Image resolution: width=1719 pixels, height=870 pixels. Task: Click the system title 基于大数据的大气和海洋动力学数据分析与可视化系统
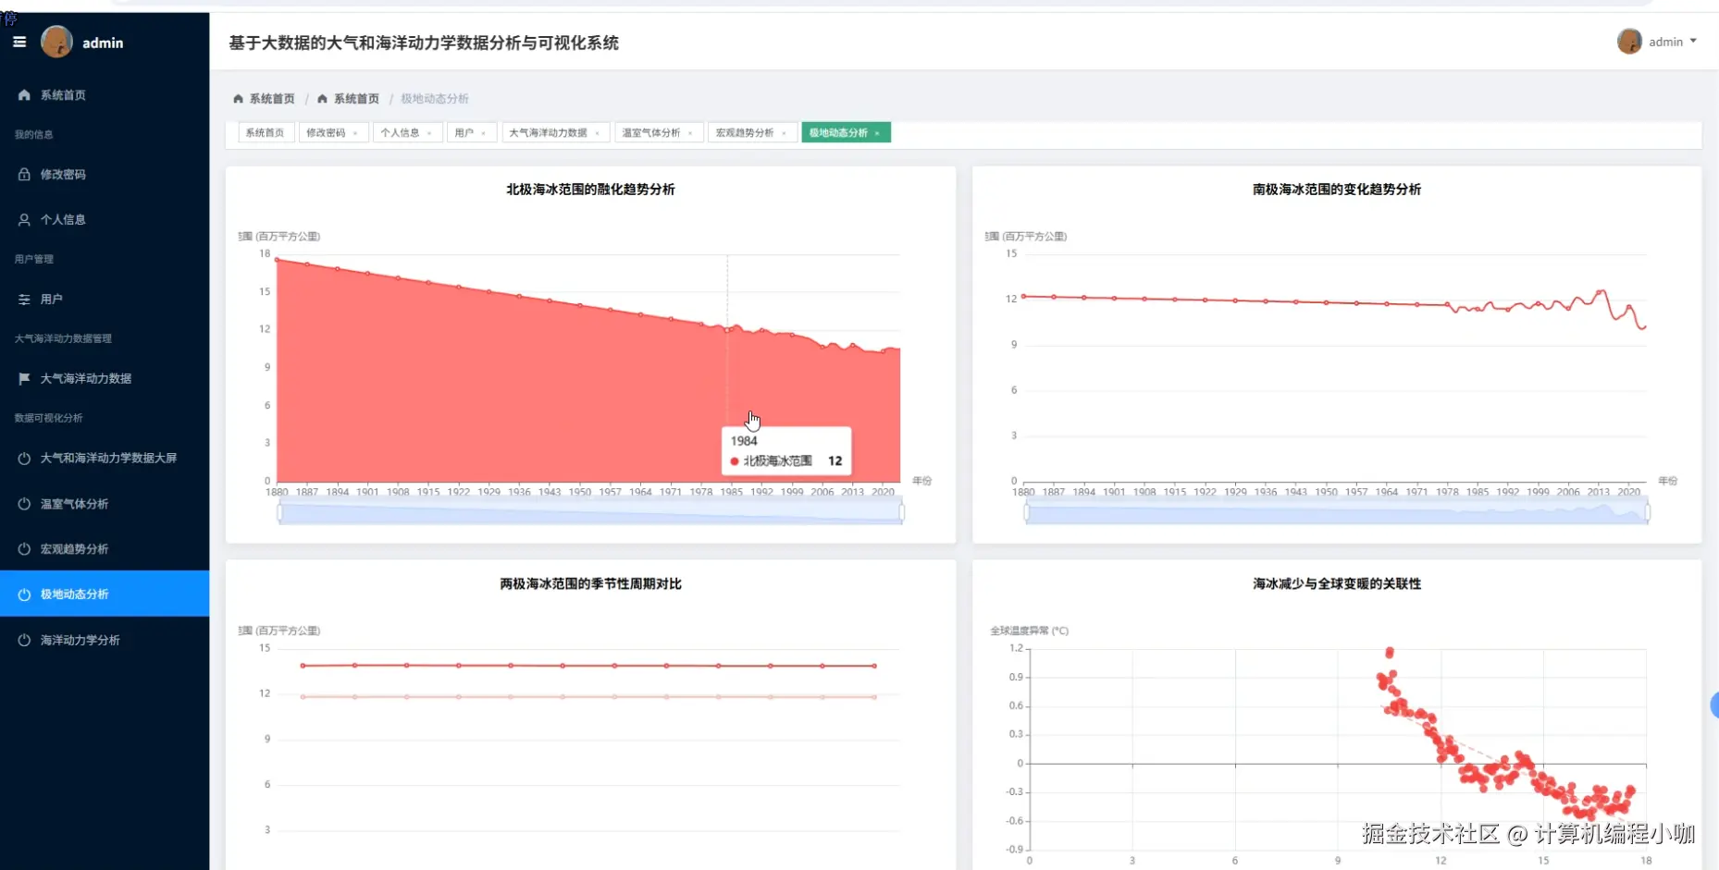(424, 43)
